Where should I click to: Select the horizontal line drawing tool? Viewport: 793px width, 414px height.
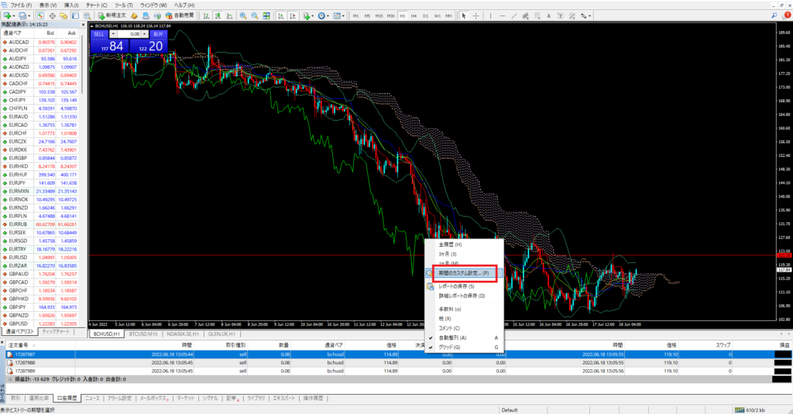(x=502, y=15)
